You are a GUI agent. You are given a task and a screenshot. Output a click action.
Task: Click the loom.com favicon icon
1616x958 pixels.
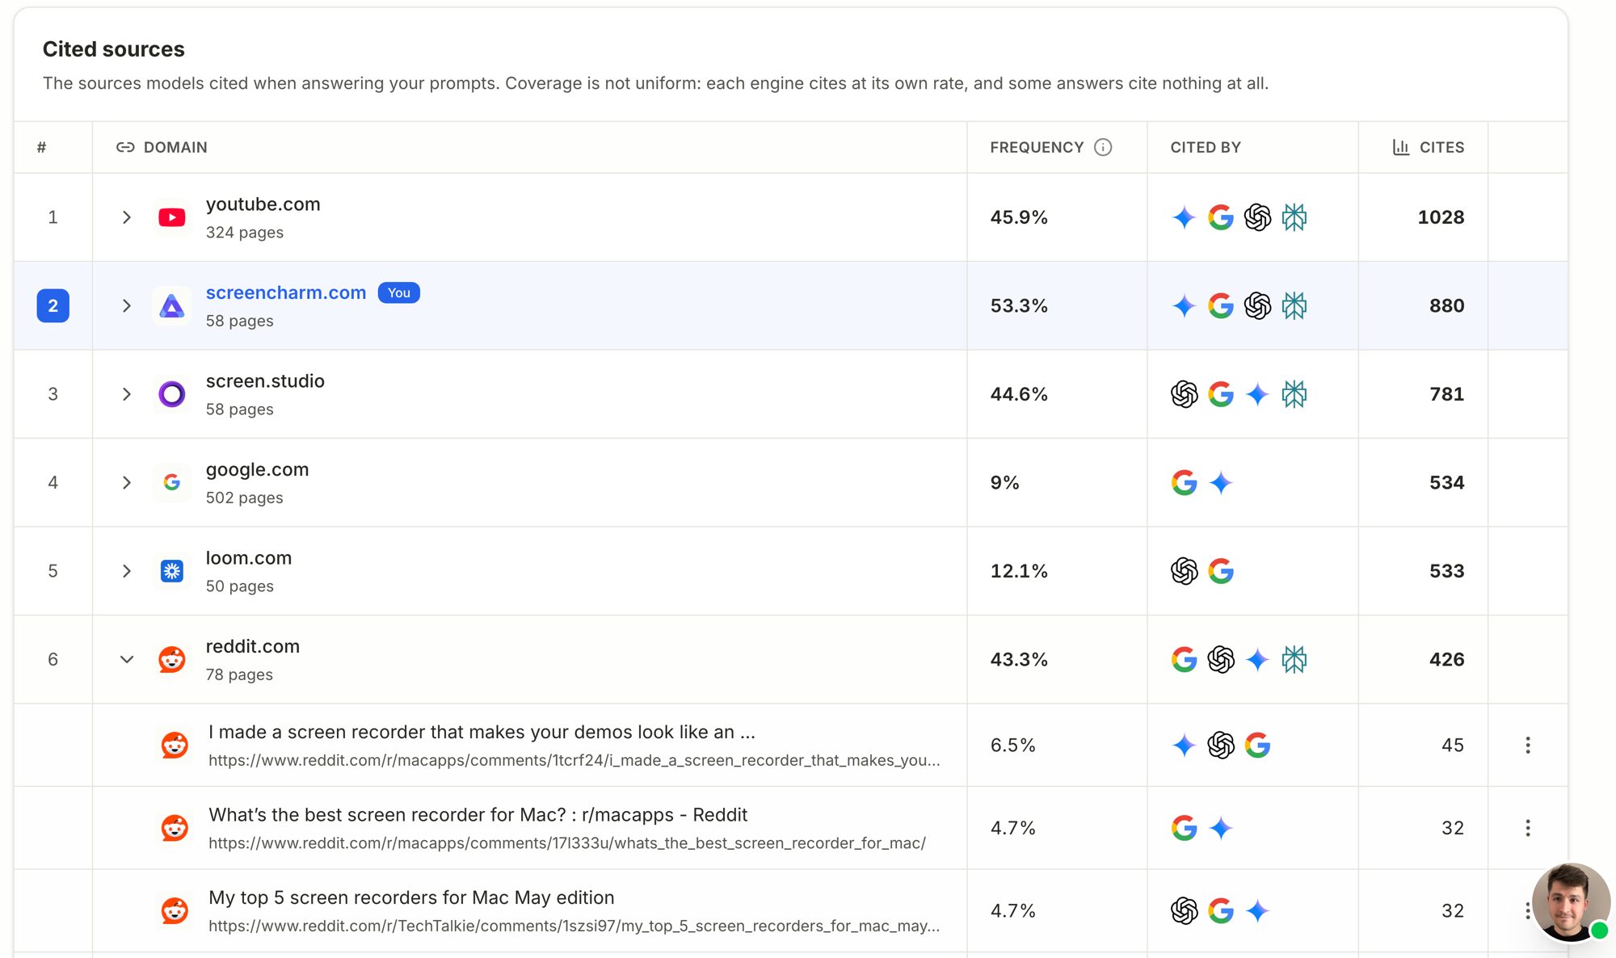point(171,571)
